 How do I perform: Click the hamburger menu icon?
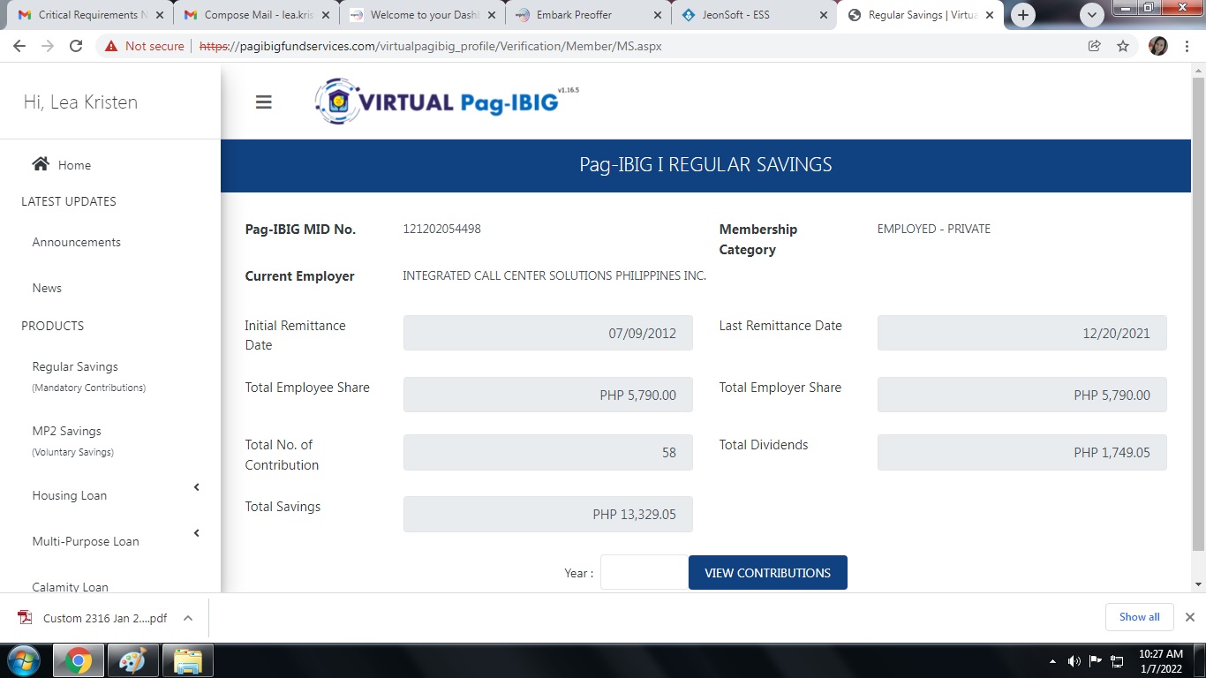pyautogui.click(x=263, y=102)
